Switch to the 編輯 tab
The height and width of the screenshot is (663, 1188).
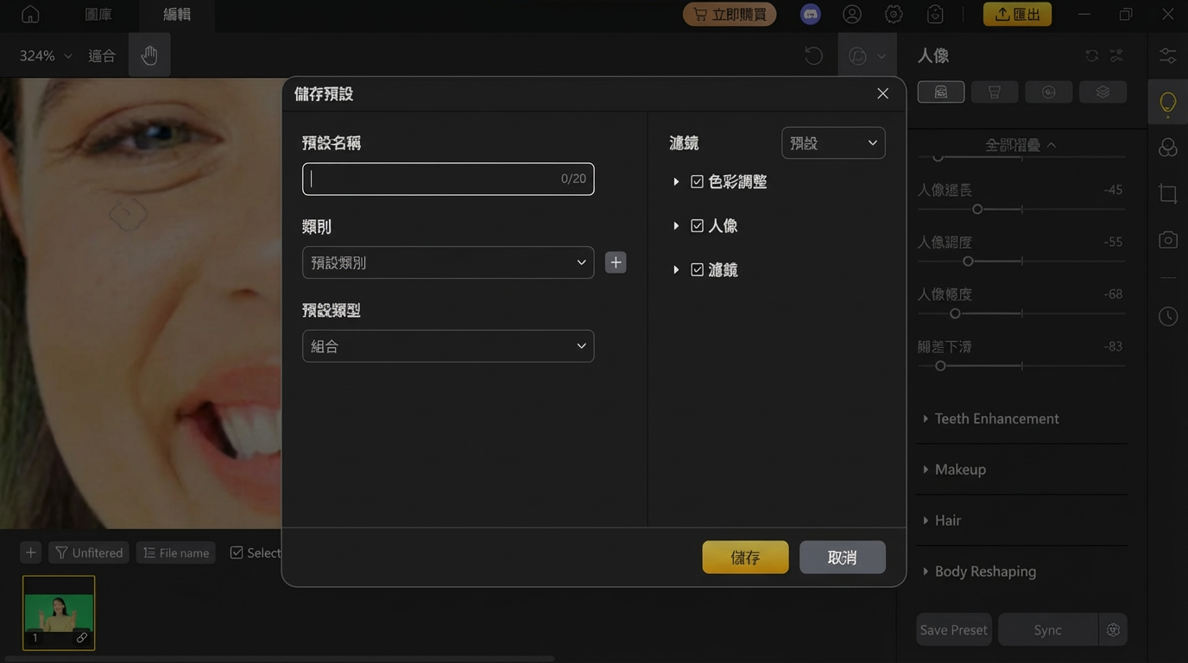[x=177, y=15]
